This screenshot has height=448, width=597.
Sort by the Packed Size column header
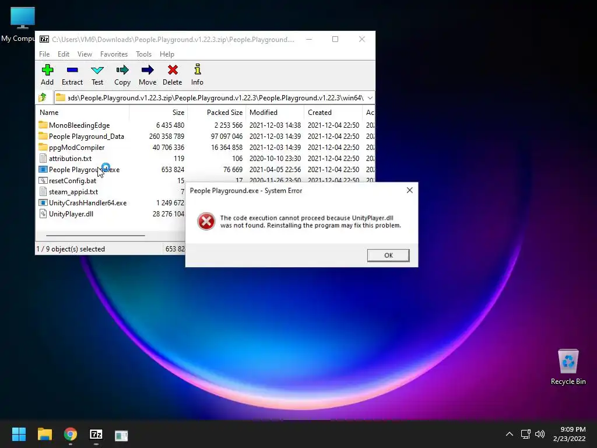(216, 113)
